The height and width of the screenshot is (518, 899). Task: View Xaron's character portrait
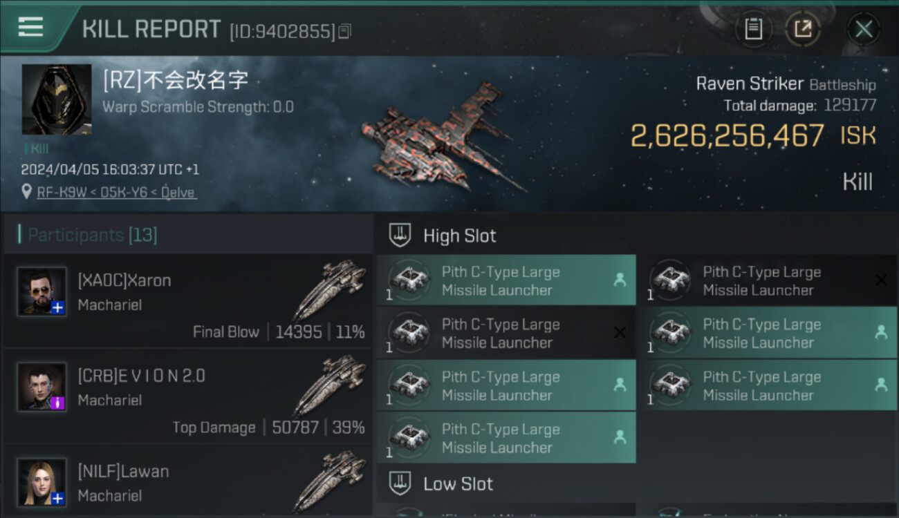(x=41, y=291)
